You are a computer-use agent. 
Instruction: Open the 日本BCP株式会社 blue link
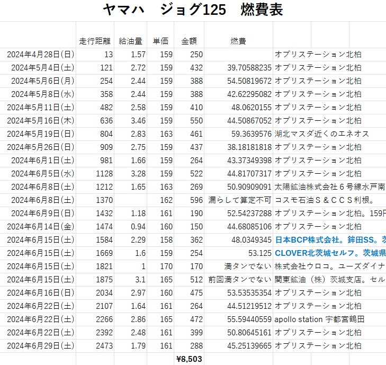click(x=329, y=240)
